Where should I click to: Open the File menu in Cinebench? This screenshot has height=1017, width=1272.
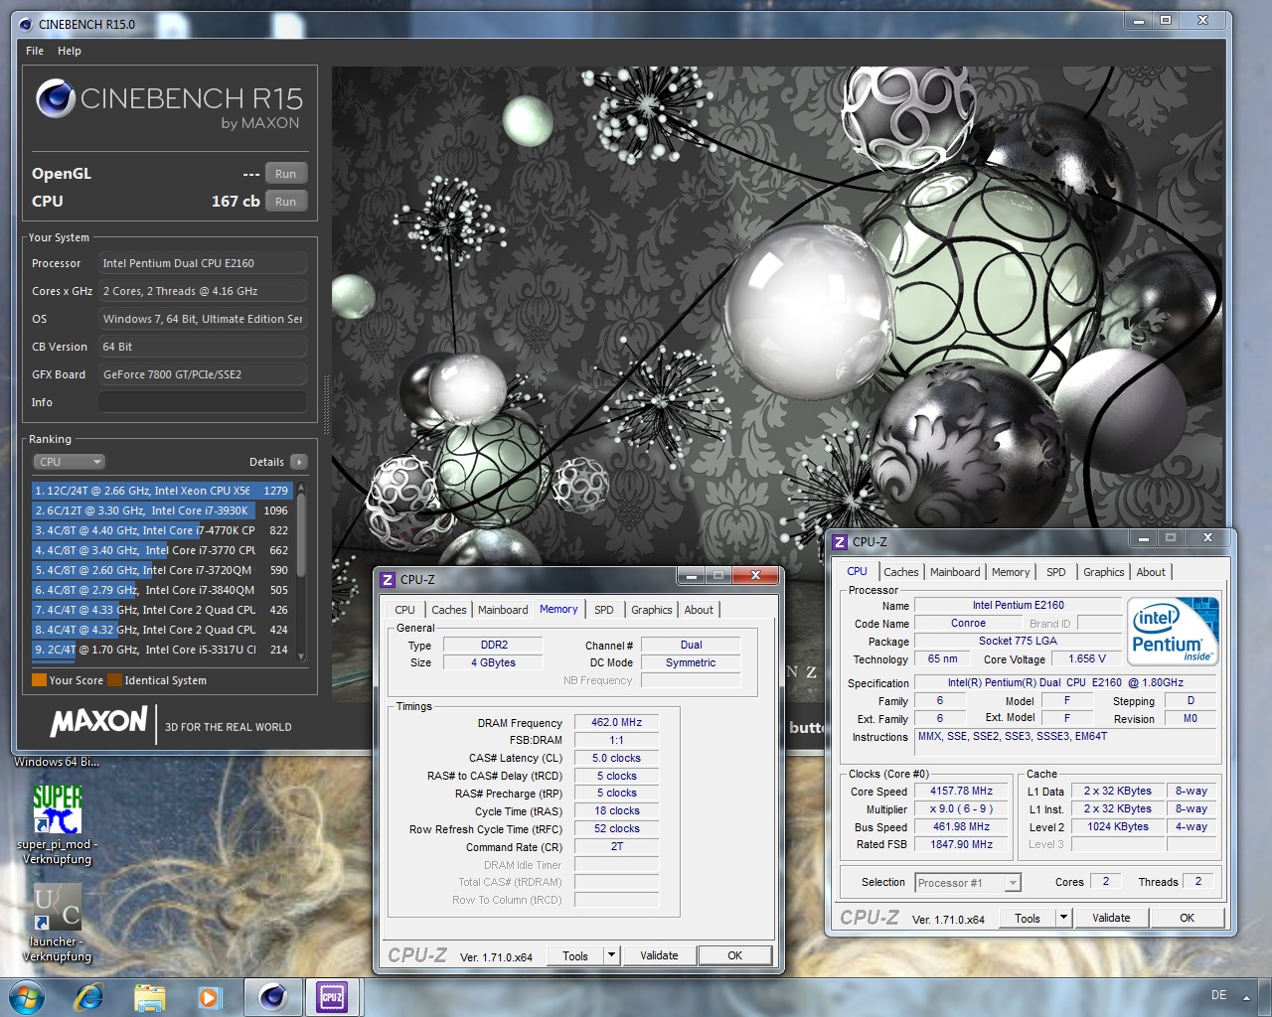35,51
